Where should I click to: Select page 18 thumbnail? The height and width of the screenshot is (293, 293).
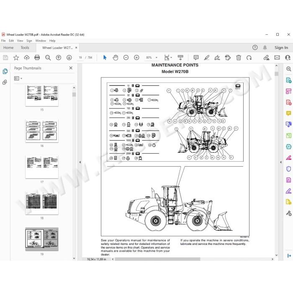pos(42,203)
